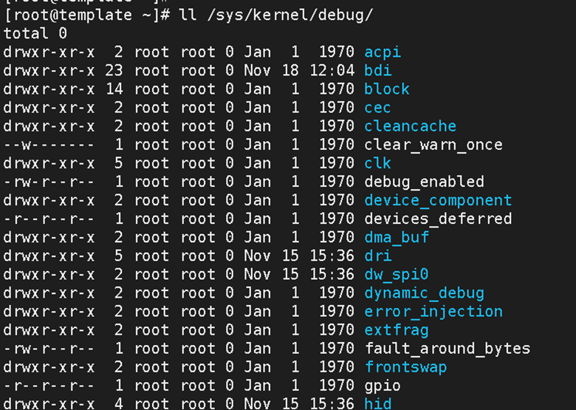Image resolution: width=576 pixels, height=410 pixels.
Task: Click the dw_spi0 directory name
Action: (x=397, y=274)
